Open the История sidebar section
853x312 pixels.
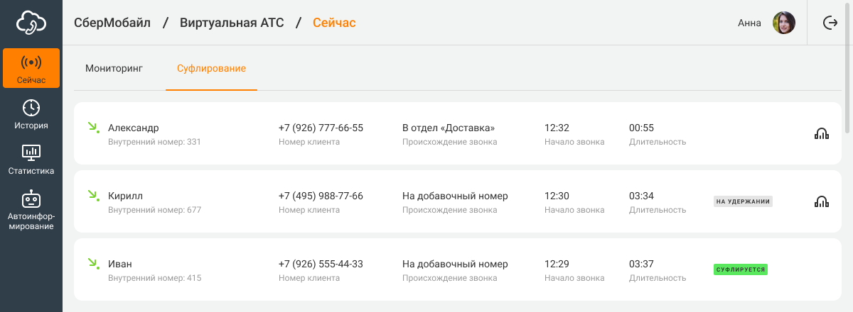[x=31, y=114]
